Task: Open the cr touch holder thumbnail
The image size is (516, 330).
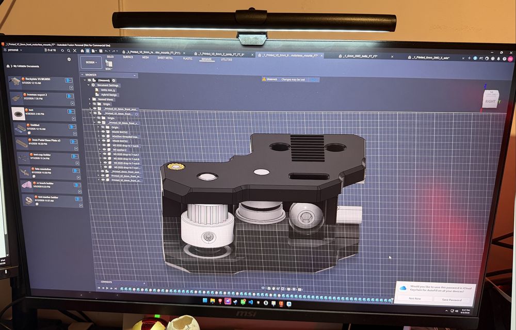Action: click(26, 185)
